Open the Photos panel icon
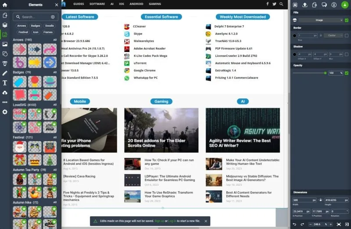 pyautogui.click(x=5, y=44)
